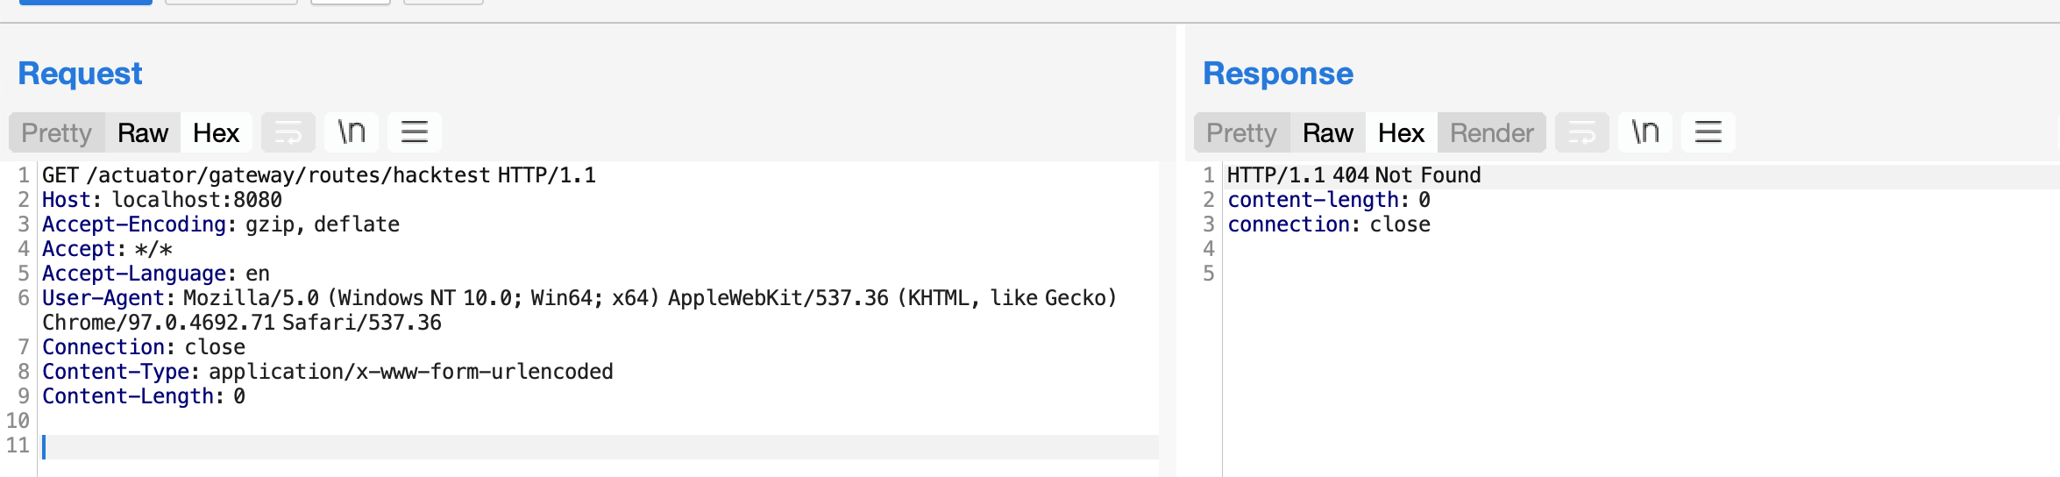The height and width of the screenshot is (477, 2060).
Task: Switch Response view to Pretty tab
Action: point(1242,132)
